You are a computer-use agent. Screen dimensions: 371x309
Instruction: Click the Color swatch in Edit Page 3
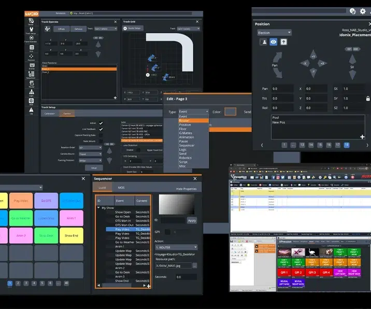click(x=230, y=111)
